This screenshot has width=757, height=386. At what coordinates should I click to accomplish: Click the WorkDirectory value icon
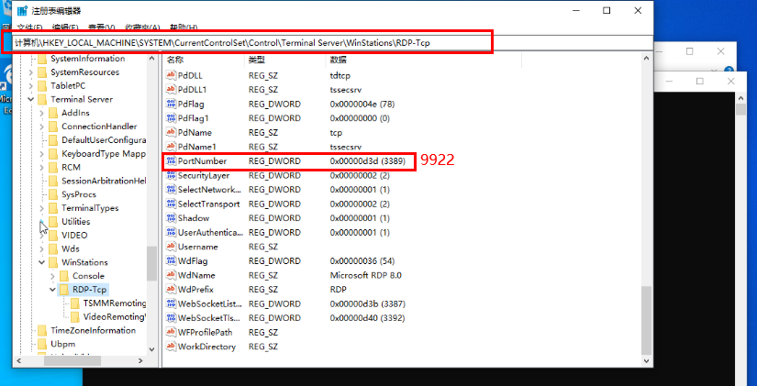170,347
